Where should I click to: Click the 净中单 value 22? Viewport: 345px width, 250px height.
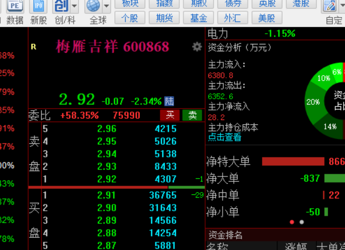pyautogui.click(x=334, y=195)
